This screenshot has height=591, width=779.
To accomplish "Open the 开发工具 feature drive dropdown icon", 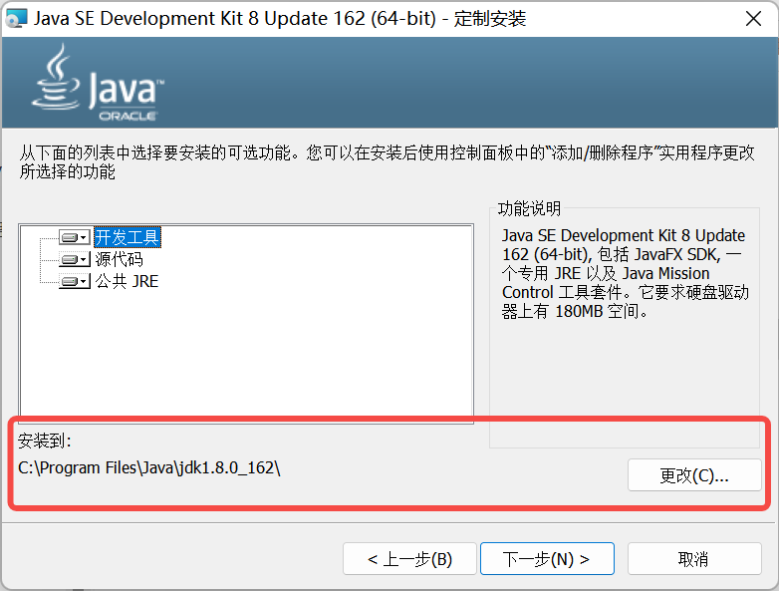I will tap(75, 237).
